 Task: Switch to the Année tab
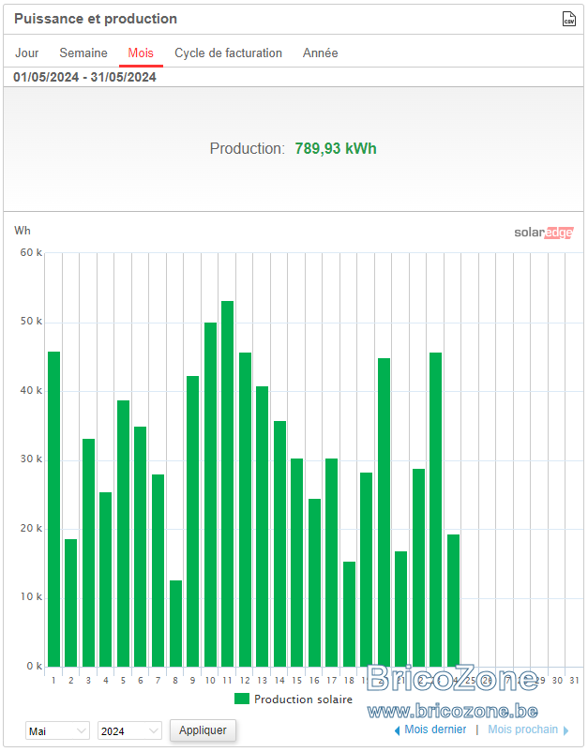pos(321,53)
